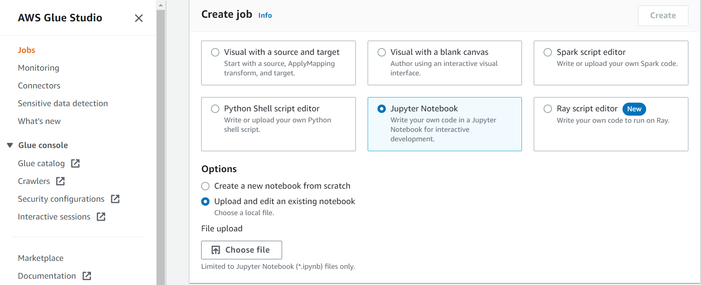Open Sensitive data detection page

click(63, 103)
